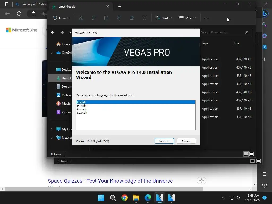Select French installation language
This screenshot has width=272, height=204.
pyautogui.click(x=136, y=106)
